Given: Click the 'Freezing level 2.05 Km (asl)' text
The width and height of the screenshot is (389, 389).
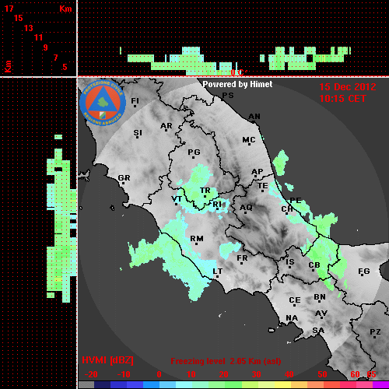Looking at the screenshot, I should click(x=226, y=361).
